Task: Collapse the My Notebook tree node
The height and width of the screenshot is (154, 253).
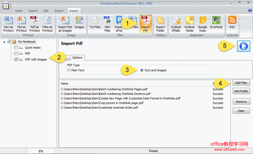Action: coord(4,42)
